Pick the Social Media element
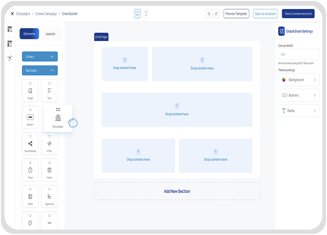The image size is (327, 235). coord(30,143)
